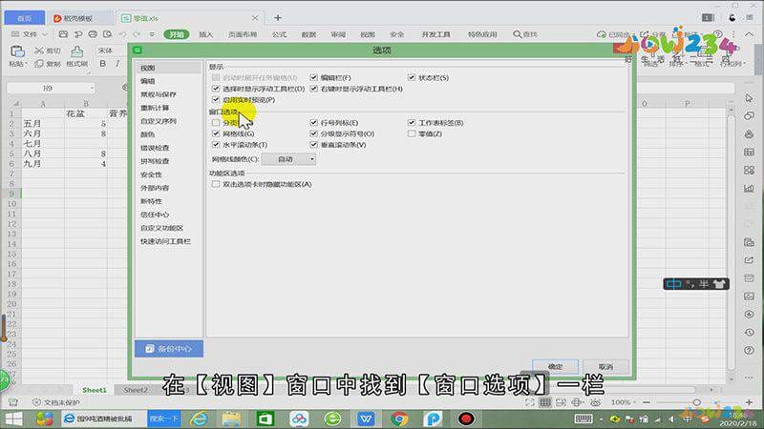
Task: Select the Format Painter (格式刷) brush icon
Action: pos(76,51)
